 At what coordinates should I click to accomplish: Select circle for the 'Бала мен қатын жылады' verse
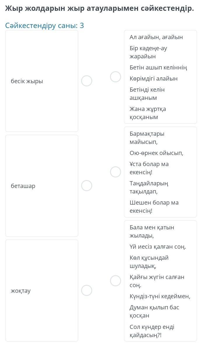pyautogui.click(x=116, y=281)
